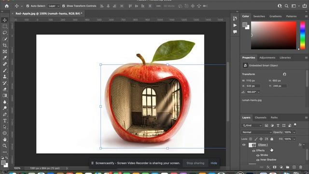Open the Normal blend mode dropdown

click(x=256, y=132)
